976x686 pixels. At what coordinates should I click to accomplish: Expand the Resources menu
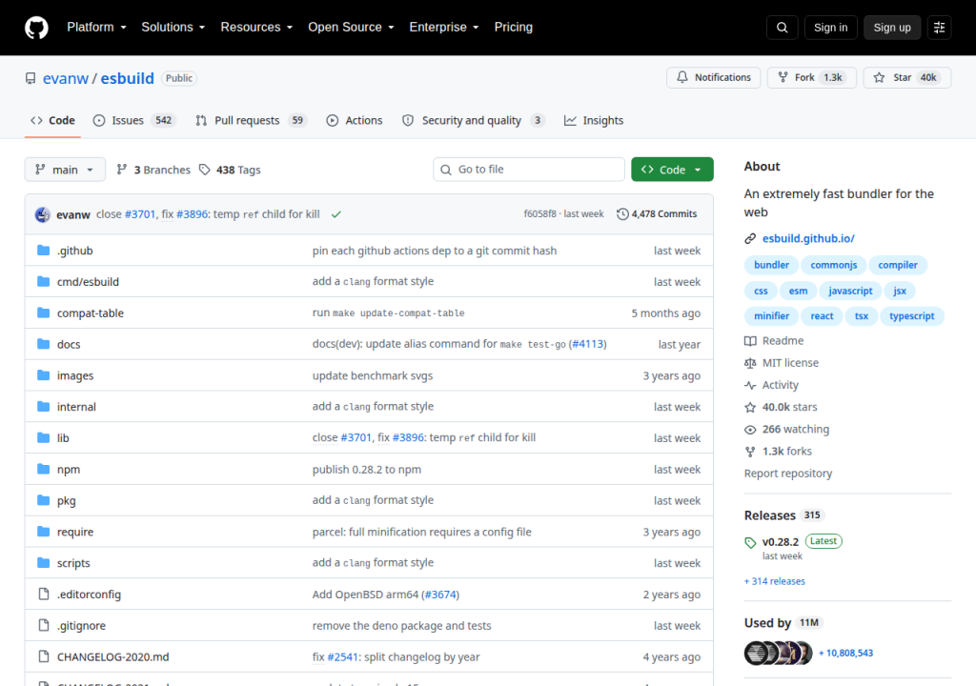(x=256, y=28)
